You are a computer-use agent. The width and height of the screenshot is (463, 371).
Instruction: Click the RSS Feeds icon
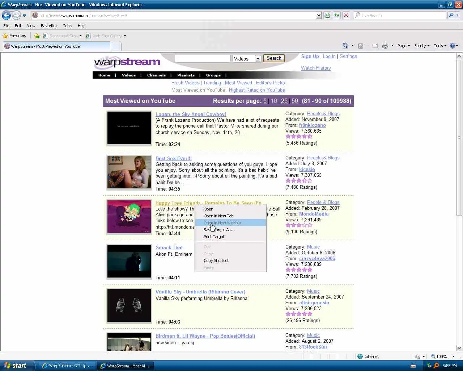pos(360,46)
